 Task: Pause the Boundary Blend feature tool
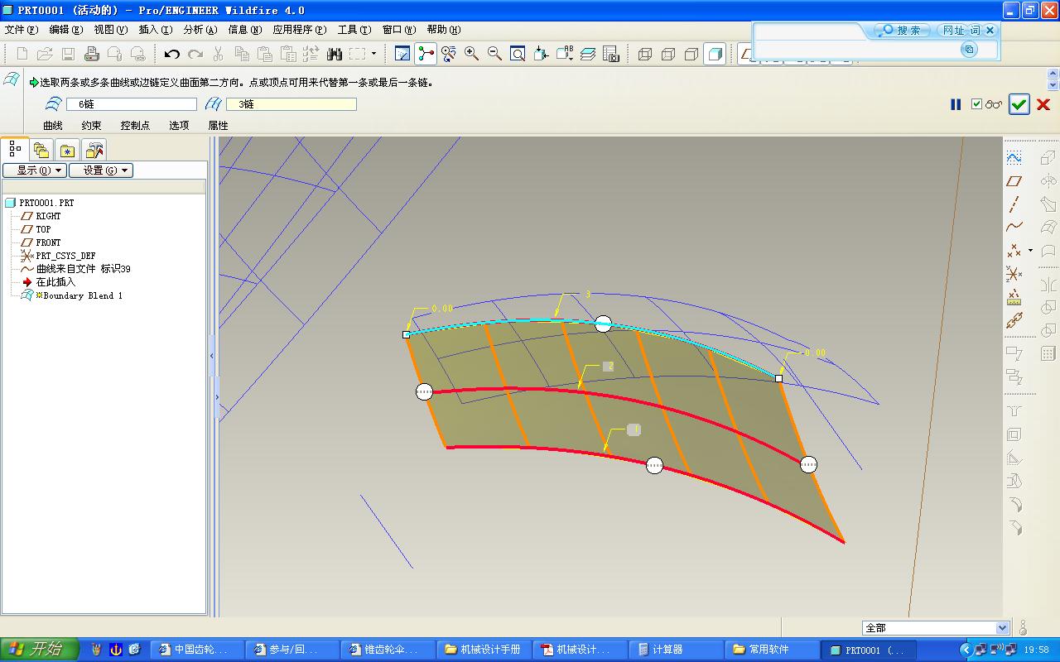coord(956,104)
